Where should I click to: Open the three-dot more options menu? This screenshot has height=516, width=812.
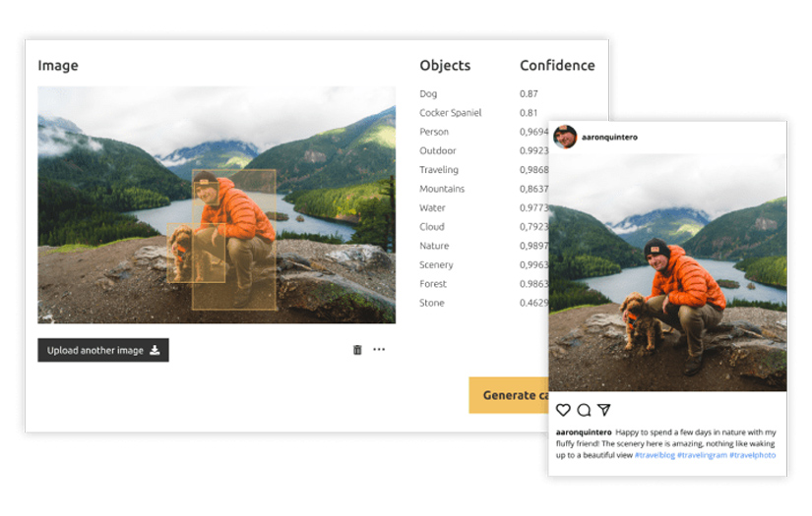click(379, 350)
